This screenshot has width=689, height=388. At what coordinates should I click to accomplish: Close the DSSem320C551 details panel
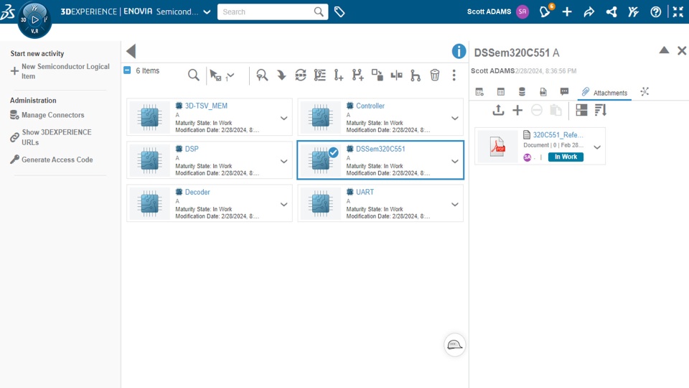click(x=682, y=50)
